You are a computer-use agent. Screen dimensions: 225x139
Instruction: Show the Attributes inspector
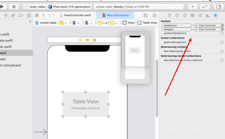pyautogui.click(x=200, y=15)
